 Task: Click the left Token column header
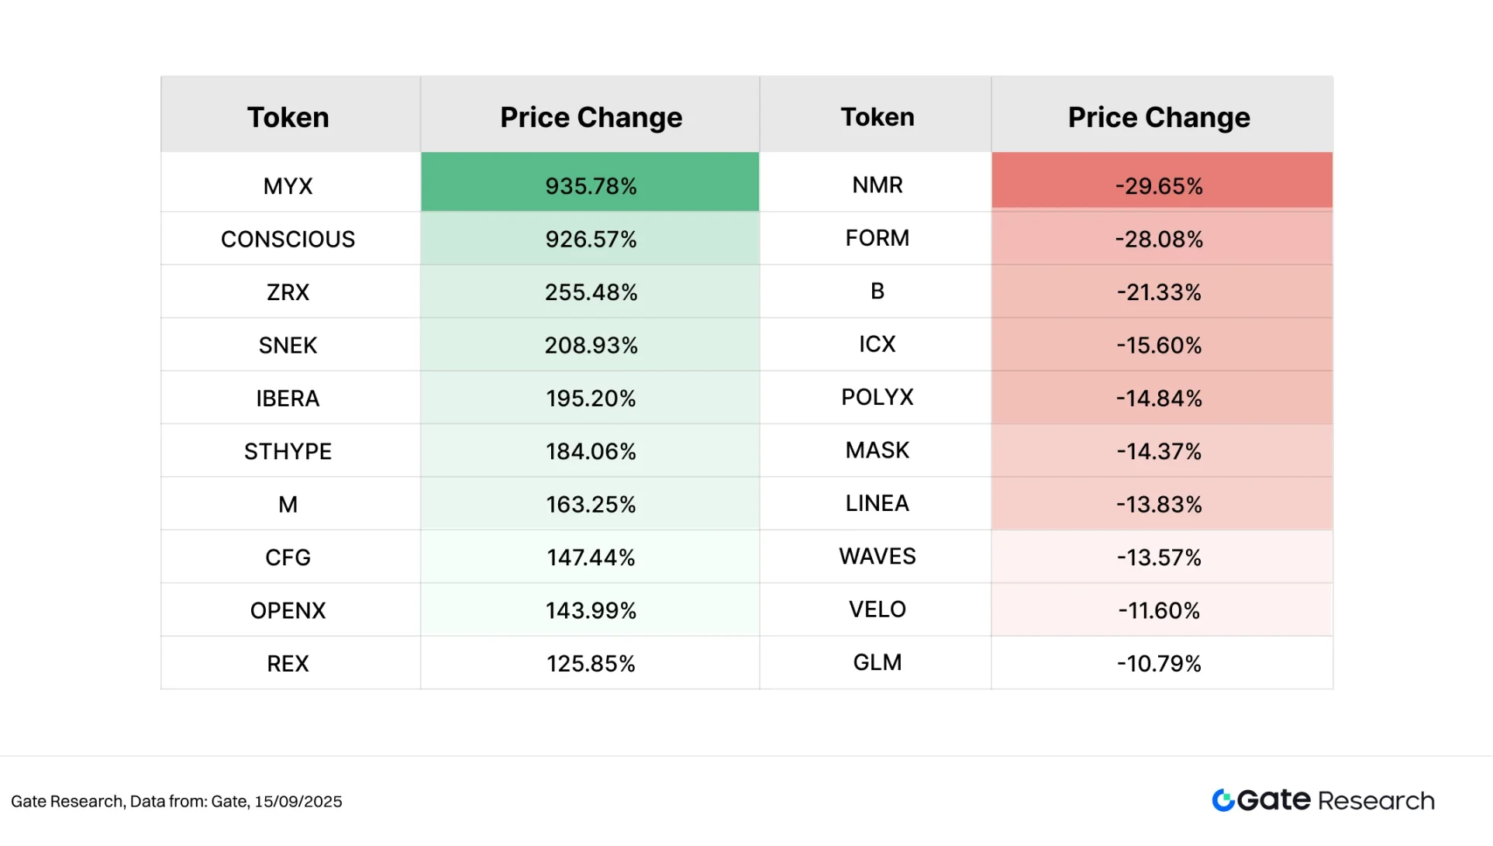(288, 117)
